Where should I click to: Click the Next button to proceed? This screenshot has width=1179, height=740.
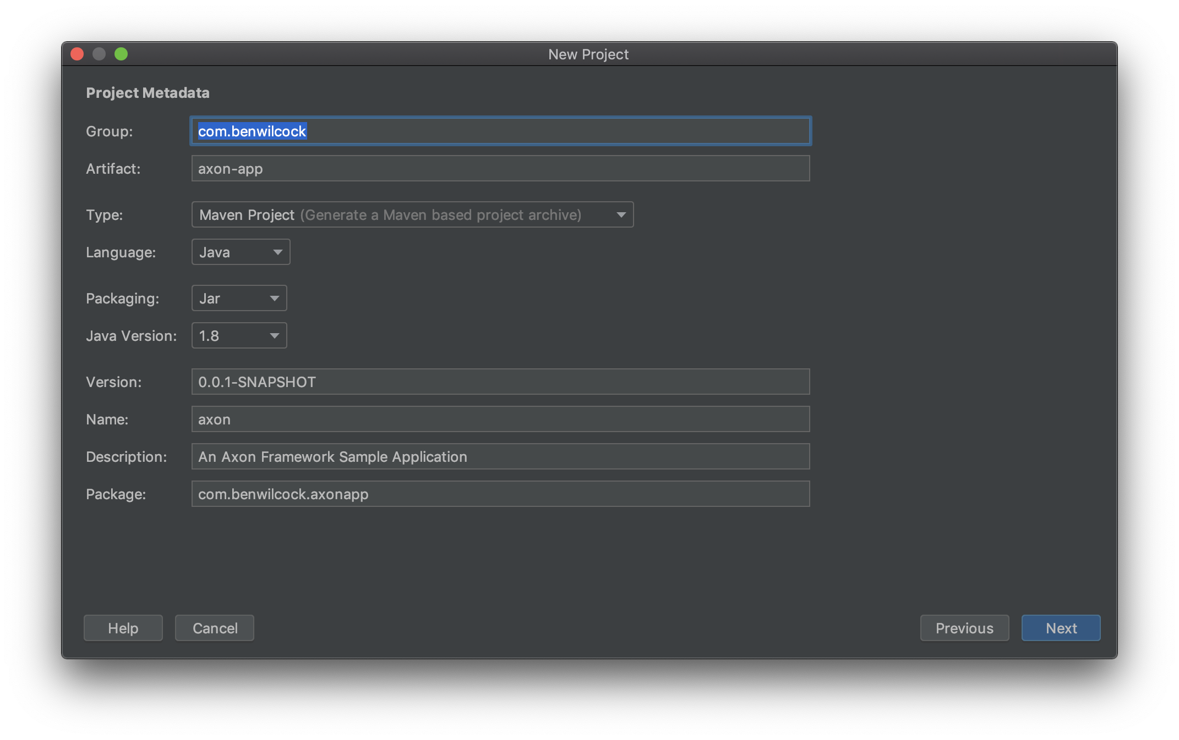click(1061, 627)
